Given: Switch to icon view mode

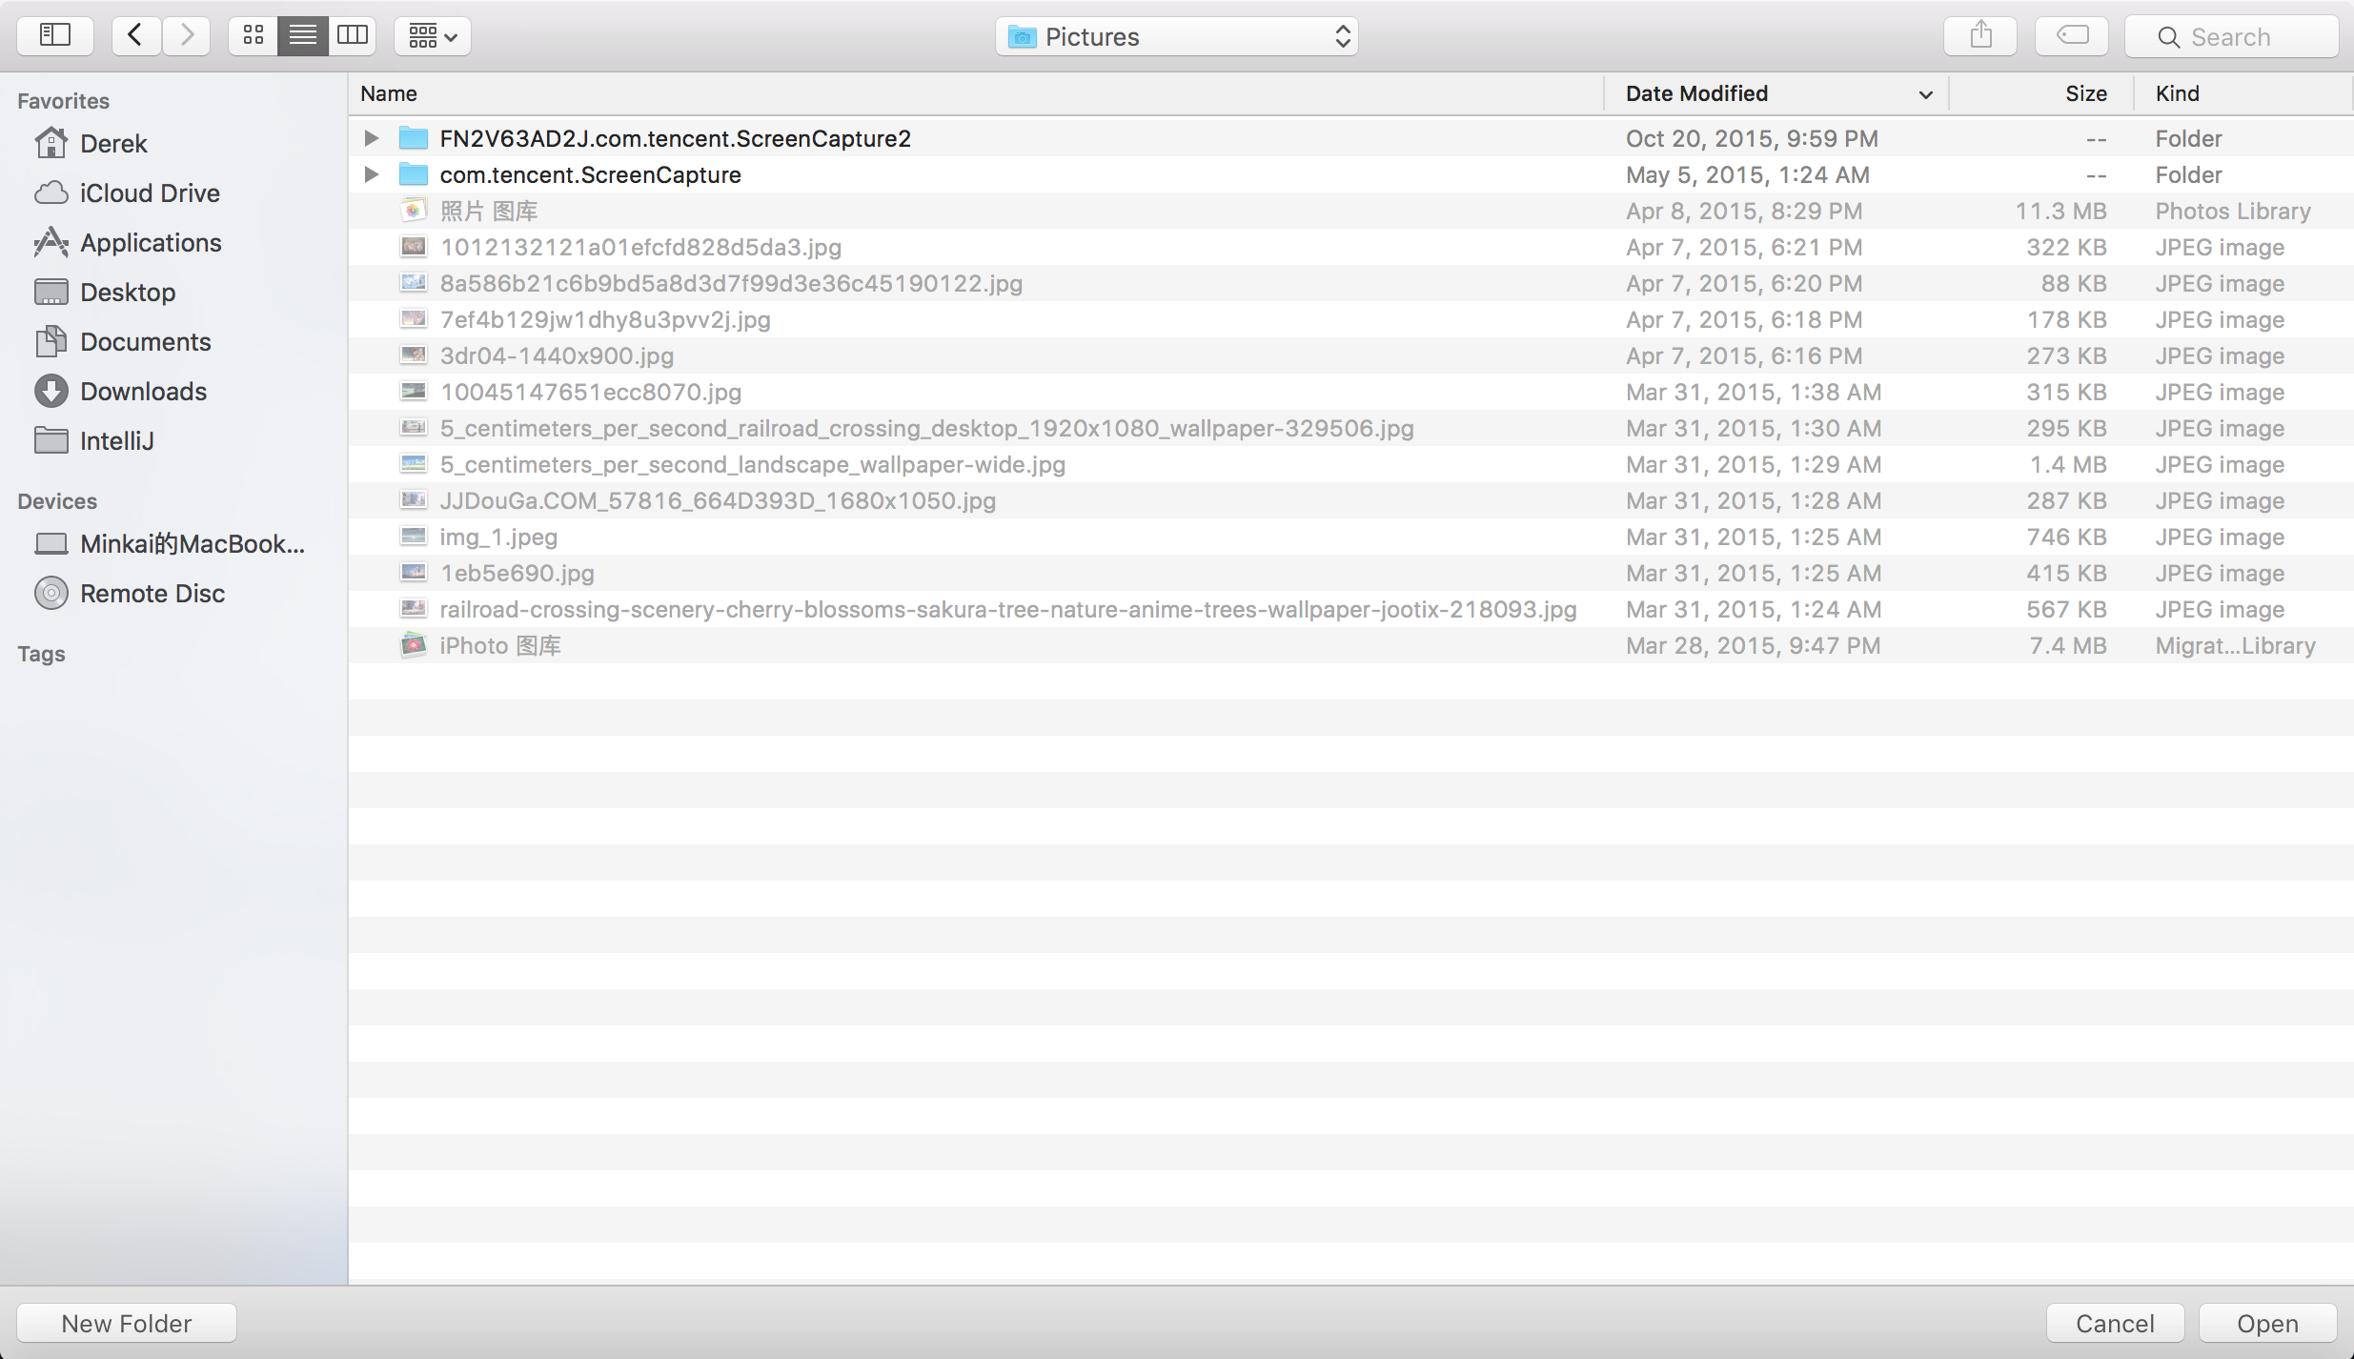Looking at the screenshot, I should click(x=253, y=36).
